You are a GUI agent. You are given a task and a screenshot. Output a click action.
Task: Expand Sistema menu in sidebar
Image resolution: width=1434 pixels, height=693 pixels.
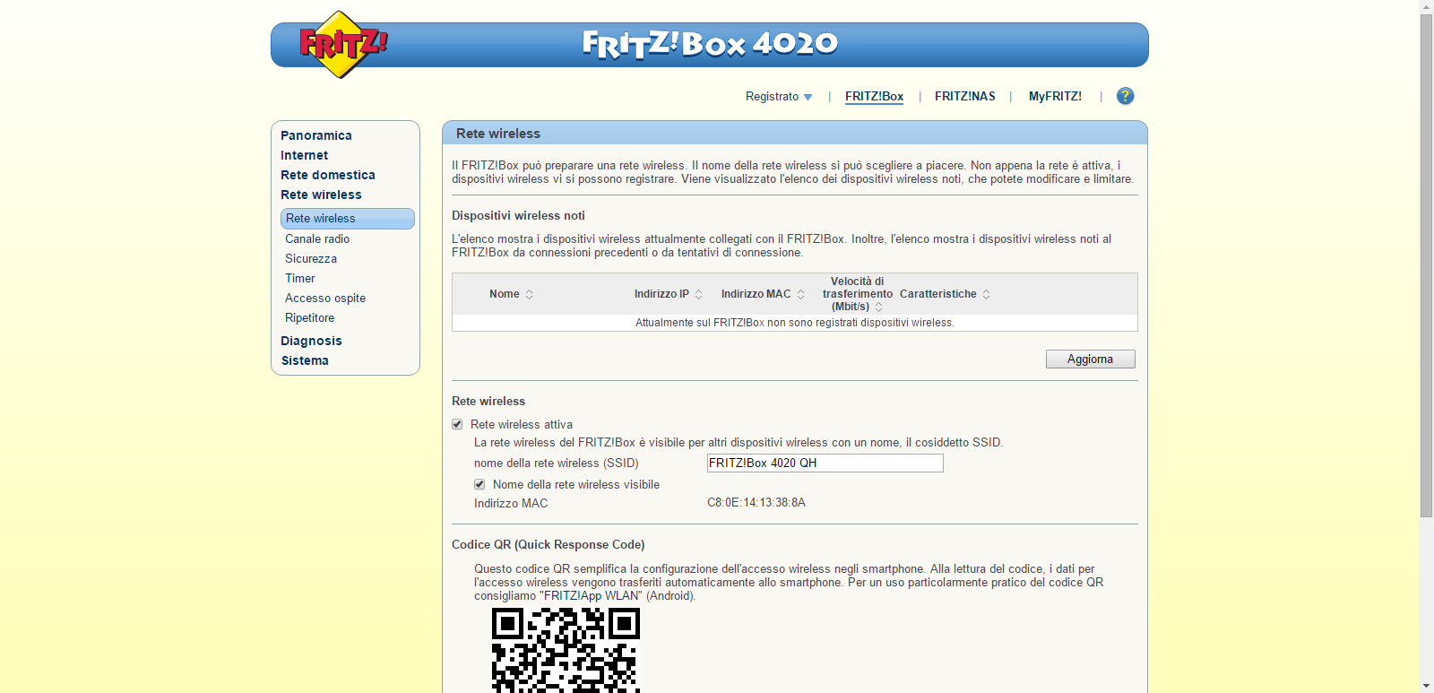pyautogui.click(x=305, y=360)
